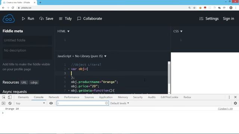Viewport: 239px width, 134px height.
Task: Open the zoom magnifier in address bar
Action: pos(189,8)
